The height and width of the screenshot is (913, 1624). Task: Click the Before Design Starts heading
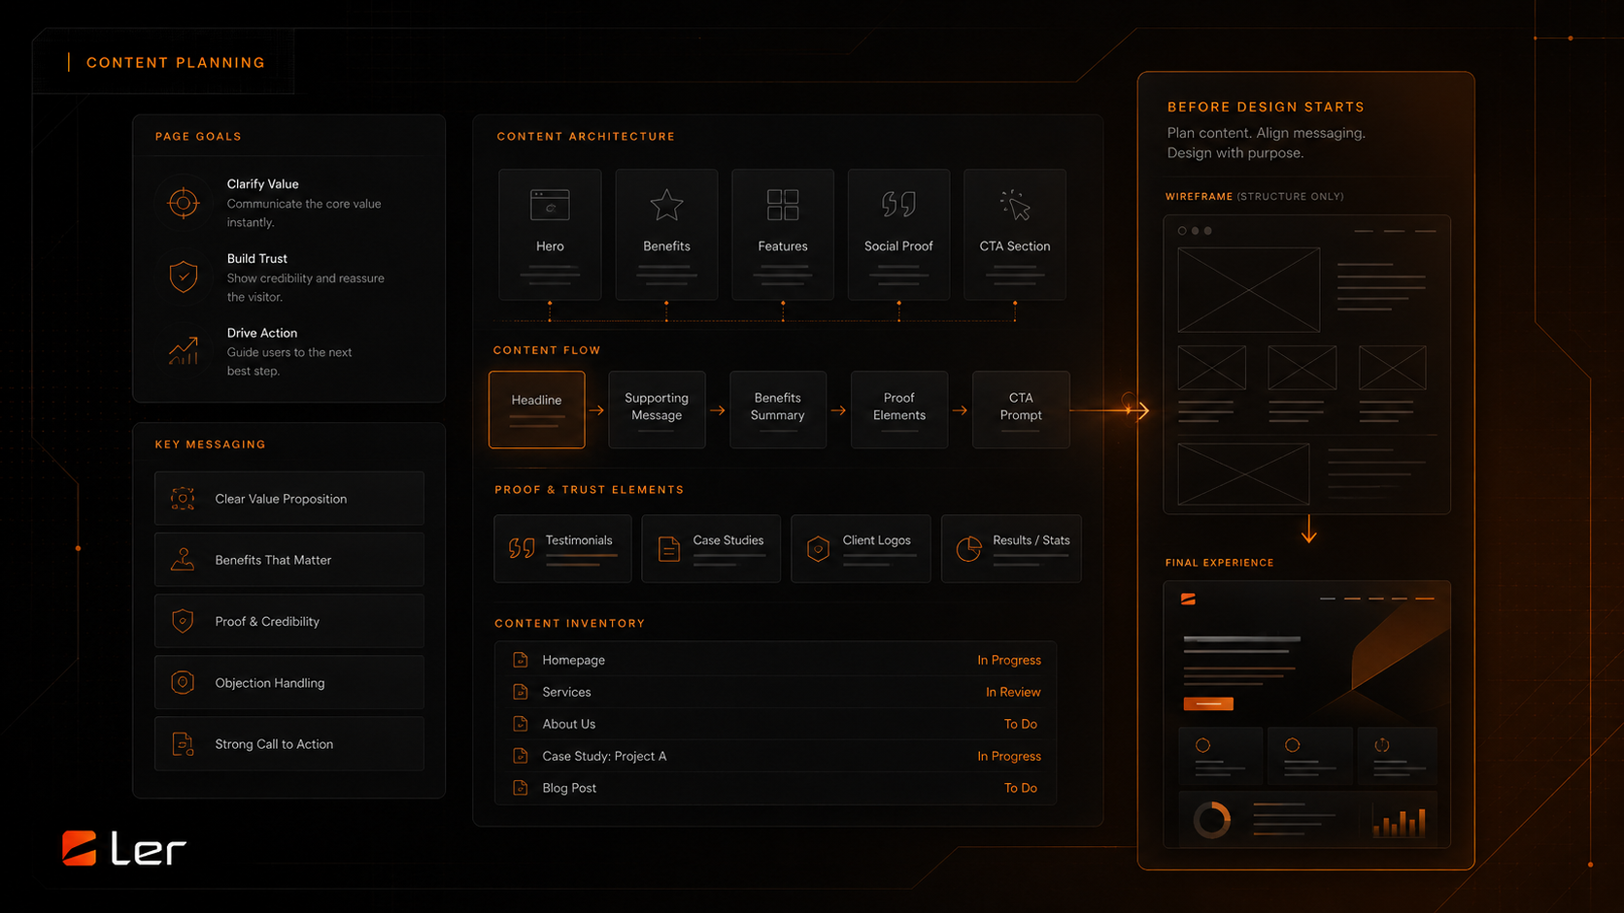coord(1266,107)
